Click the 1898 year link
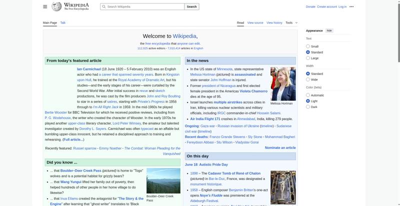Image resolution: width=400 pixels, height=206 pixels. [x=194, y=173]
